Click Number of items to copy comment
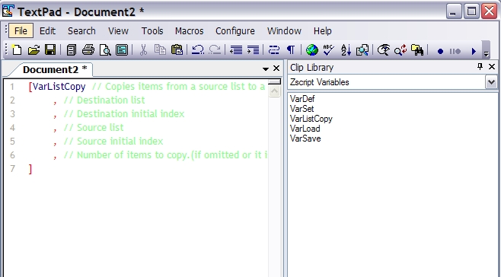The height and width of the screenshot is (277, 501). (165, 155)
